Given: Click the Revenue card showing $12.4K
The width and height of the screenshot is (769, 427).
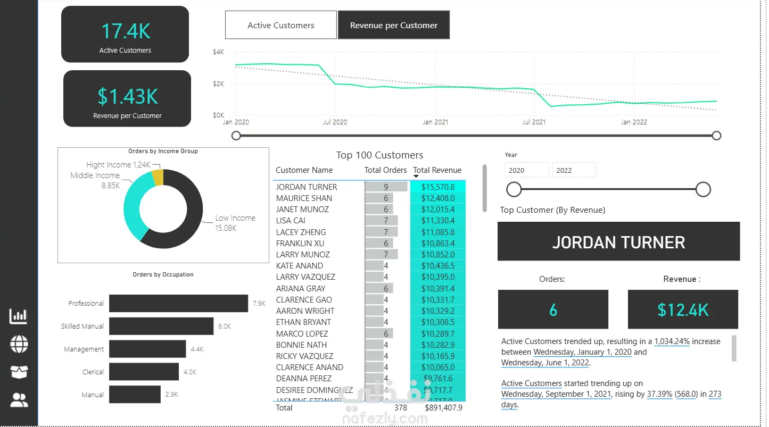Looking at the screenshot, I should click(x=683, y=309).
